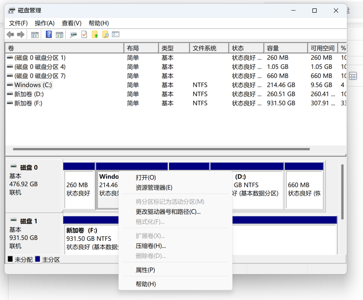Open the 操作(A) menu
Screen dimensions: 363x300
tap(45, 23)
